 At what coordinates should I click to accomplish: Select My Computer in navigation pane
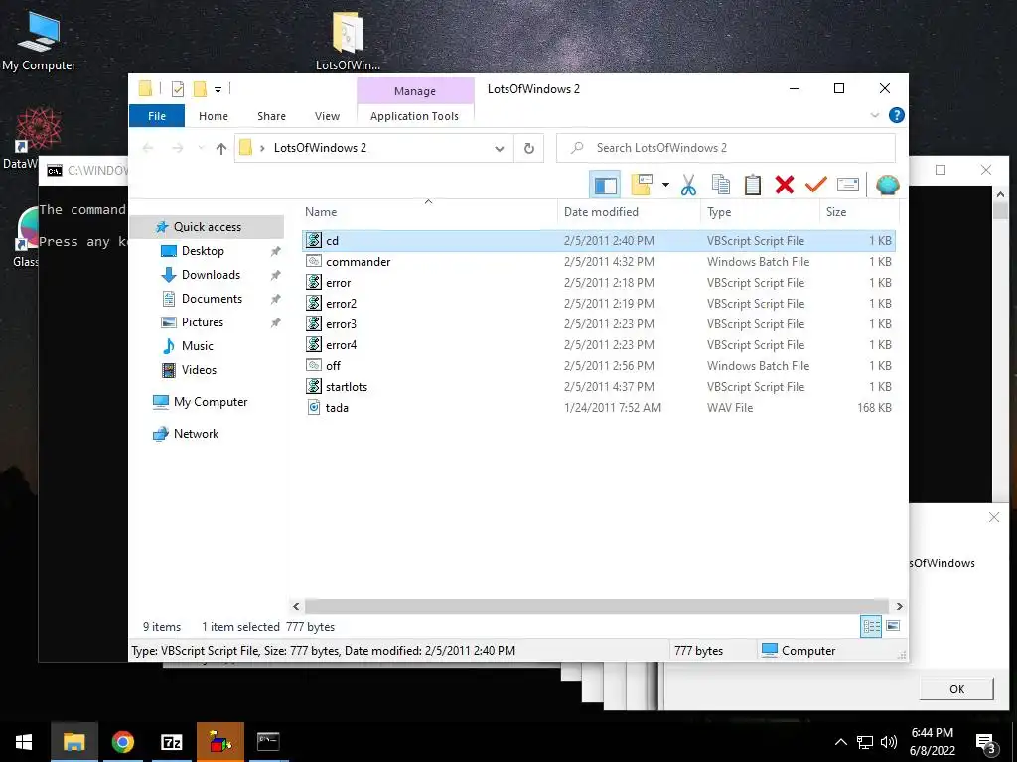pyautogui.click(x=211, y=402)
